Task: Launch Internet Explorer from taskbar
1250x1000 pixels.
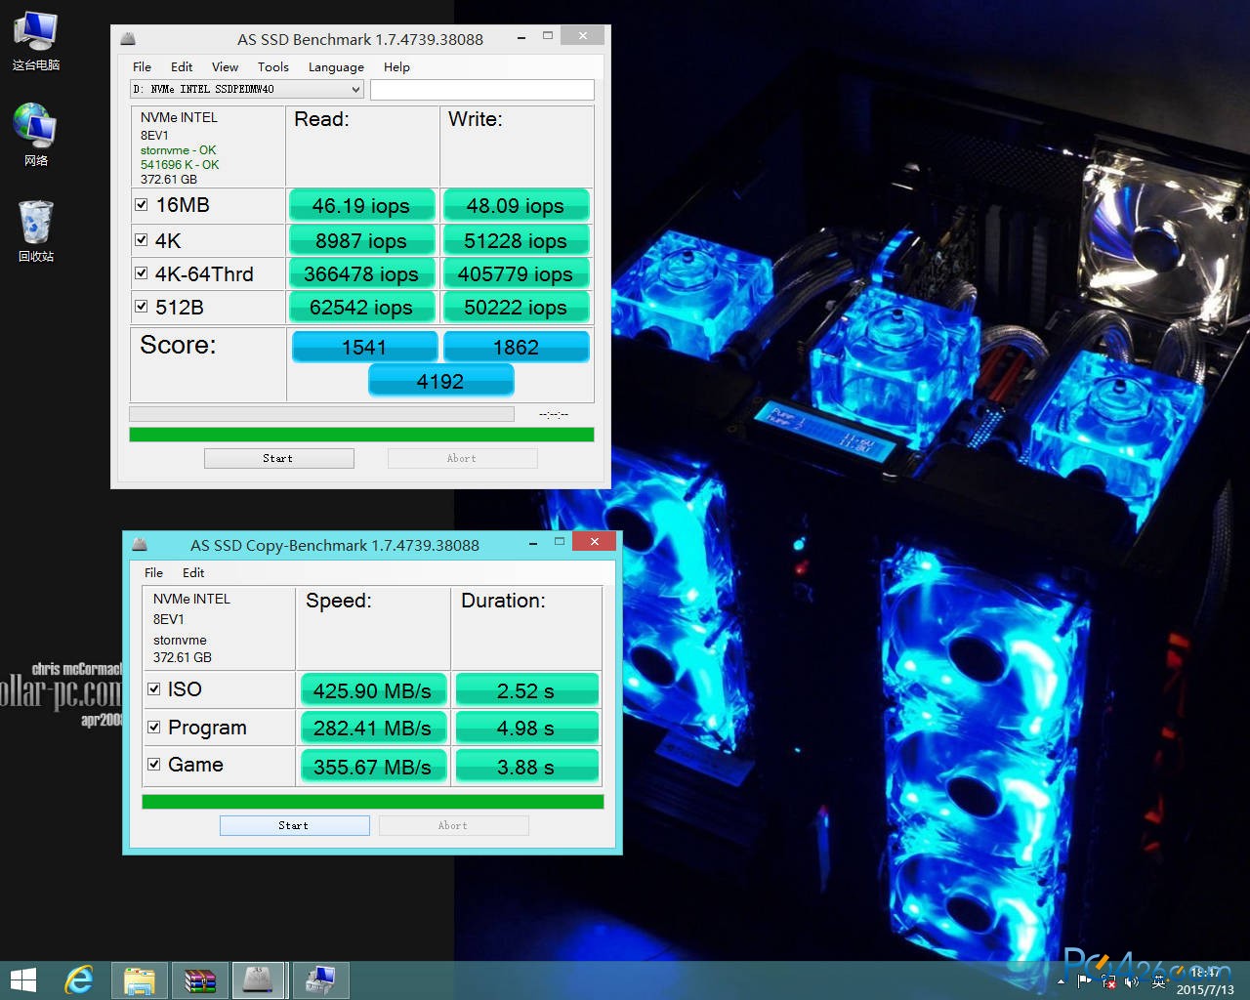Action: tap(78, 979)
